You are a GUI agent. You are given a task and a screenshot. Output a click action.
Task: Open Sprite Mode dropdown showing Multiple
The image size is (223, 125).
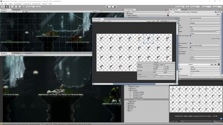pos(205,23)
